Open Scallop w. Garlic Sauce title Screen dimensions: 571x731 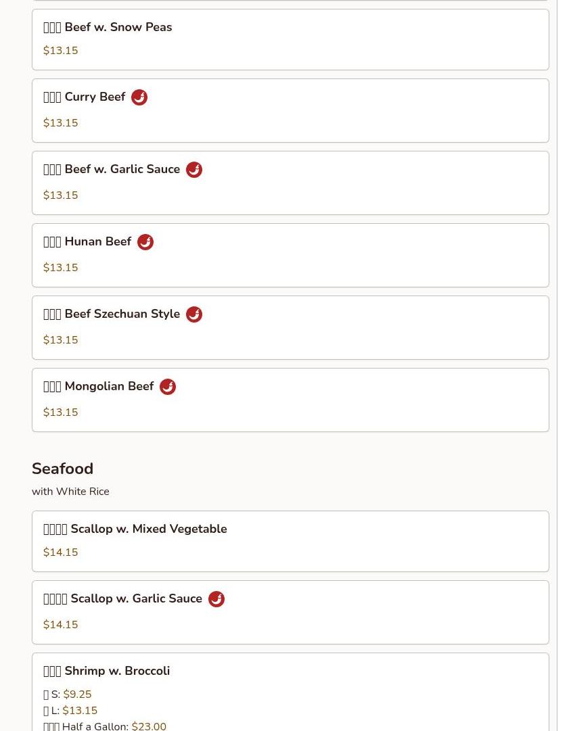[136, 599]
